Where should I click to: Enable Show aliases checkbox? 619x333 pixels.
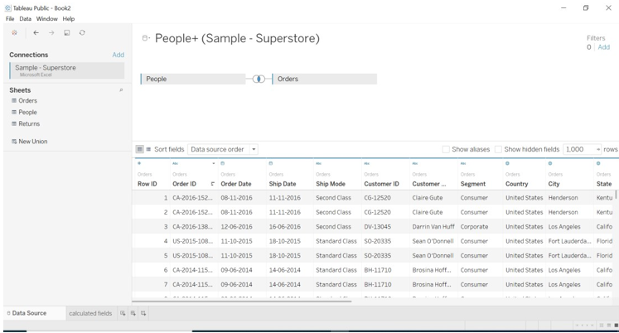446,149
